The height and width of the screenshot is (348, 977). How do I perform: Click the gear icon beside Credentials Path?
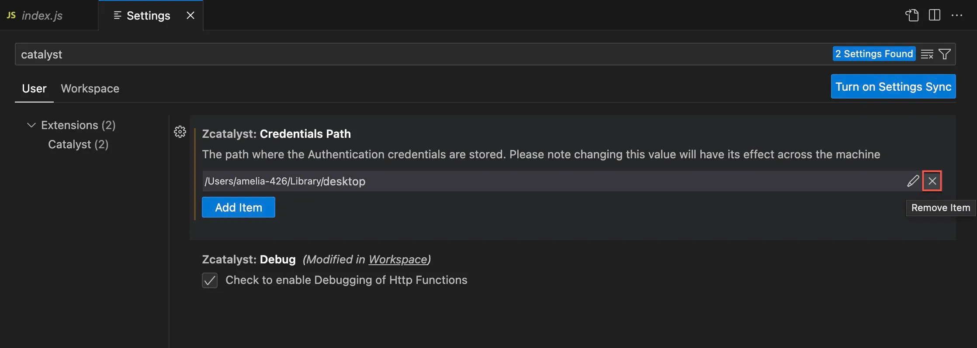(x=180, y=132)
